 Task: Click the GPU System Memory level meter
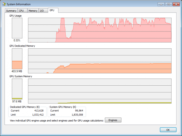[17, 89]
